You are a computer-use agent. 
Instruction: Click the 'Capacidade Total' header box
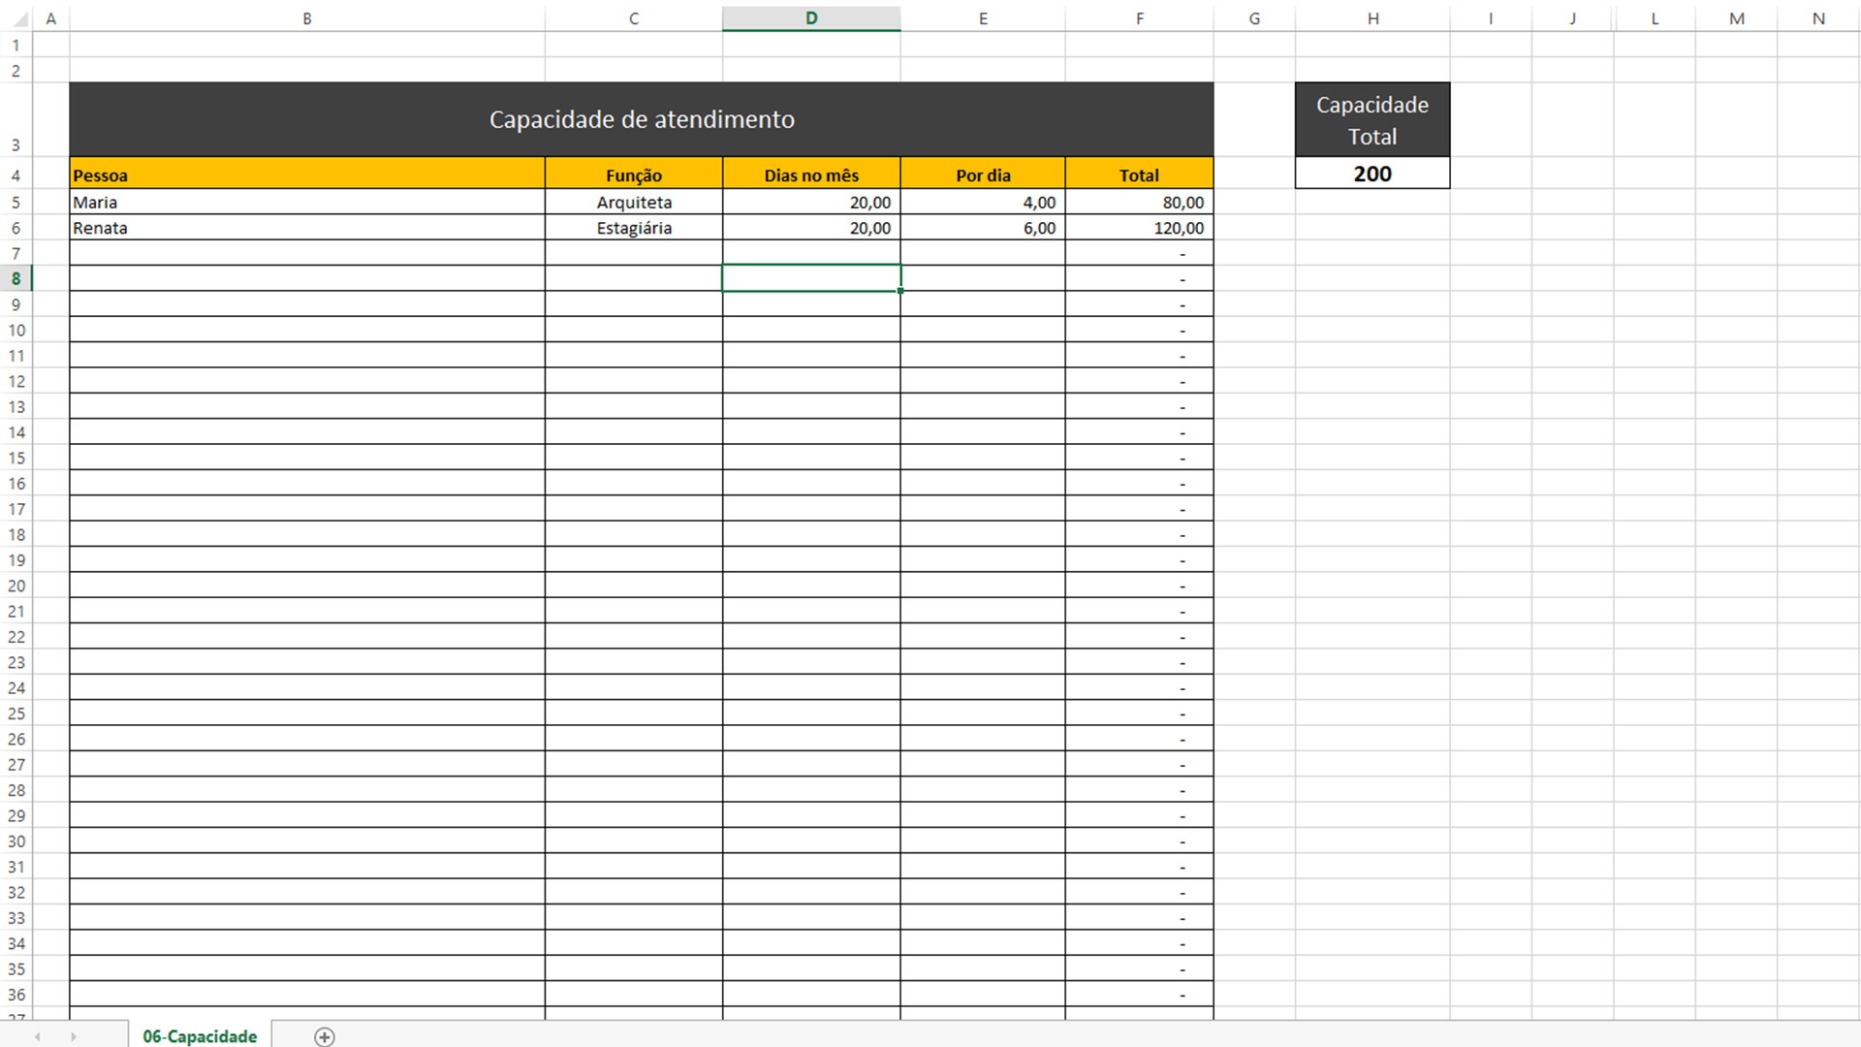(1372, 119)
